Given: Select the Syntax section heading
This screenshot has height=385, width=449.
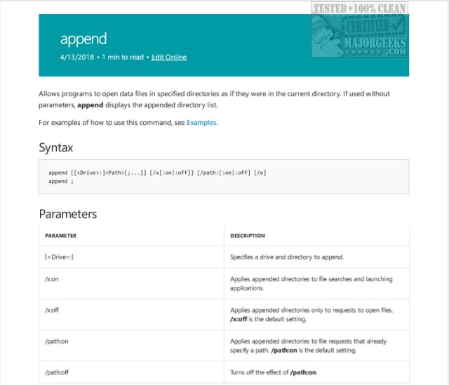Looking at the screenshot, I should 56,148.
